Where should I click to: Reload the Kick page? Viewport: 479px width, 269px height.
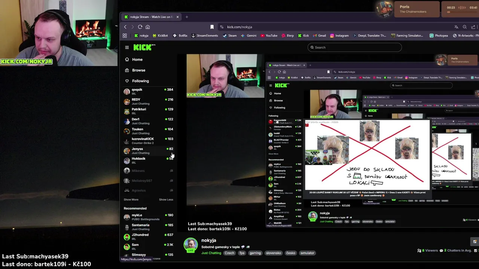tap(140, 27)
